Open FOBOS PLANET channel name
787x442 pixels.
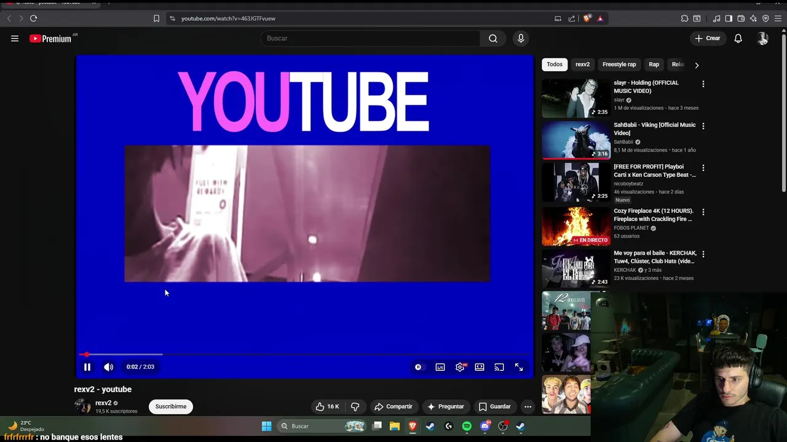click(631, 228)
